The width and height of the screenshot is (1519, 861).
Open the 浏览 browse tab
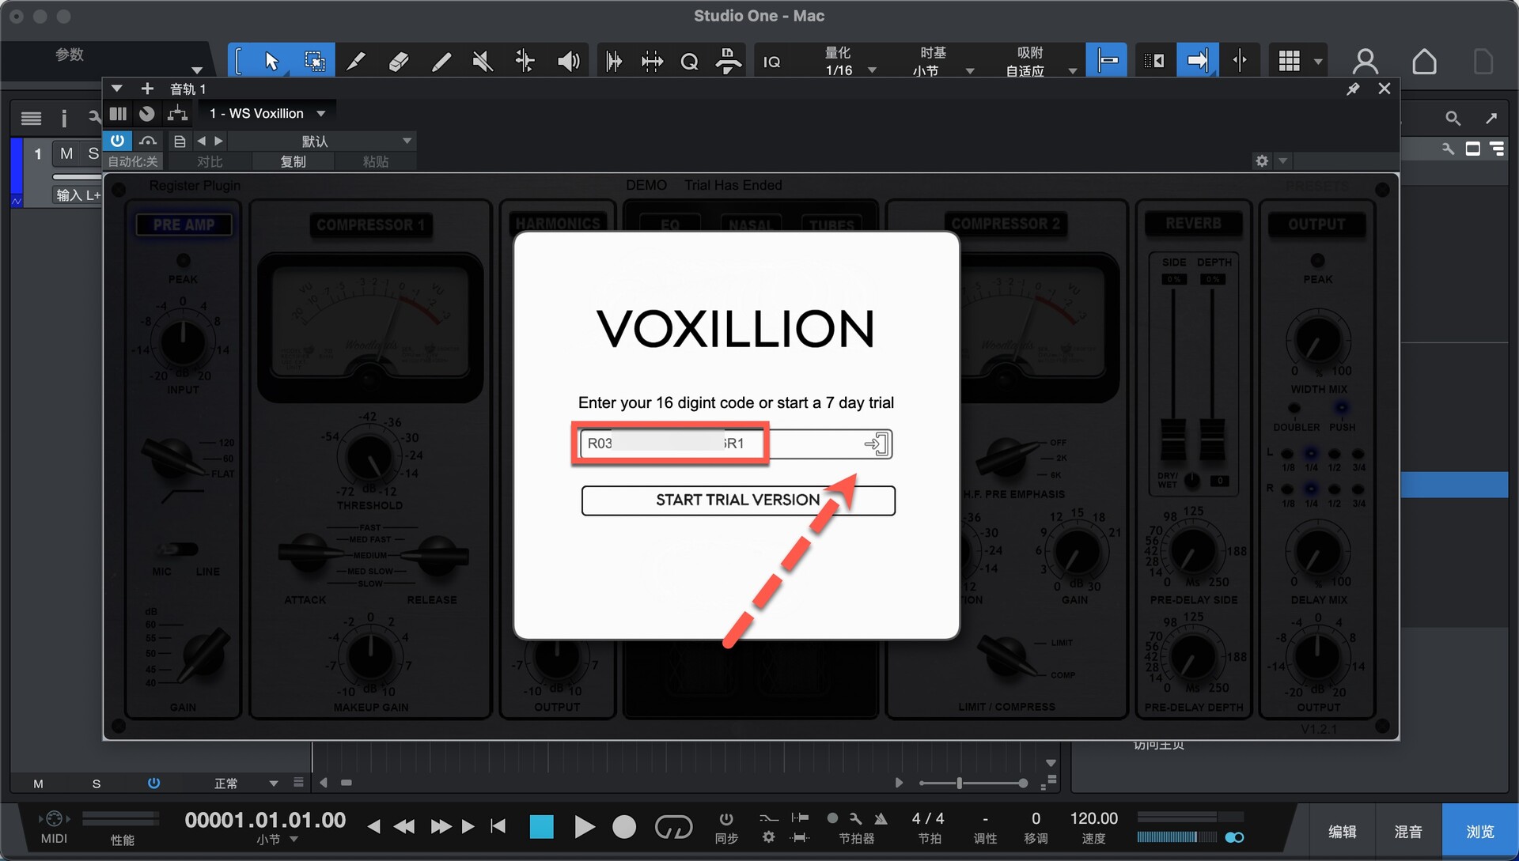pyautogui.click(x=1479, y=832)
